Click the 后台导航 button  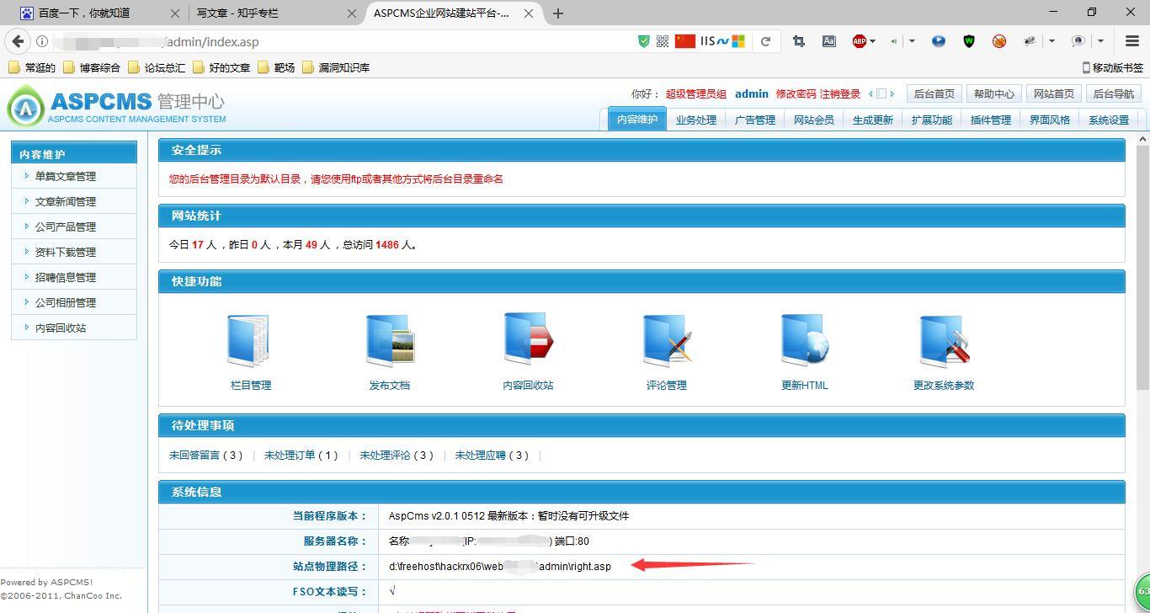pos(1114,93)
